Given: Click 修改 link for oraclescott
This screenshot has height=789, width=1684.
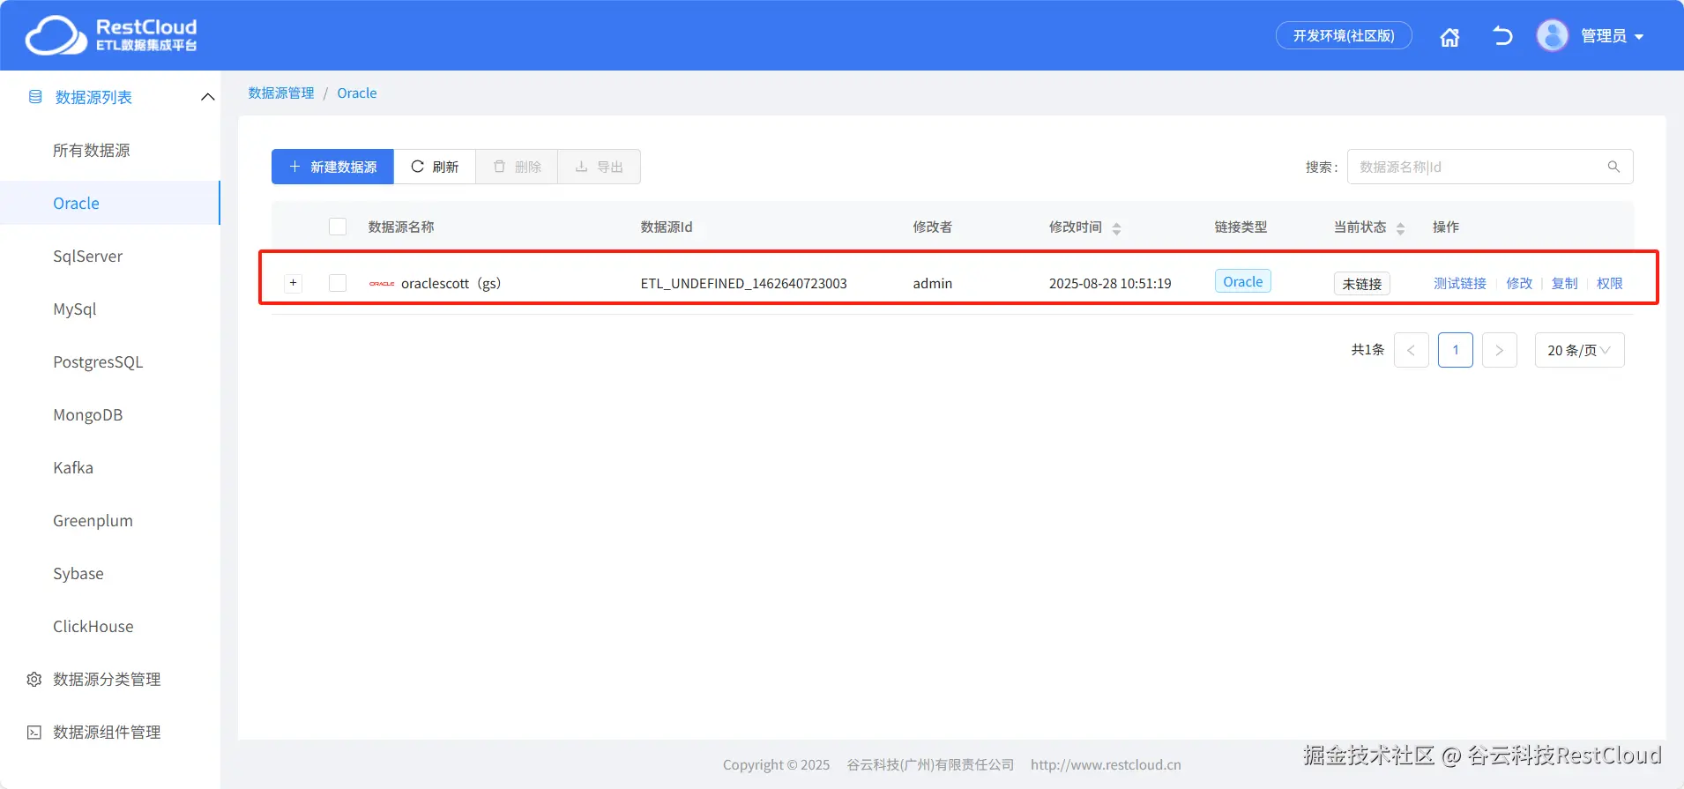Looking at the screenshot, I should click(1519, 283).
